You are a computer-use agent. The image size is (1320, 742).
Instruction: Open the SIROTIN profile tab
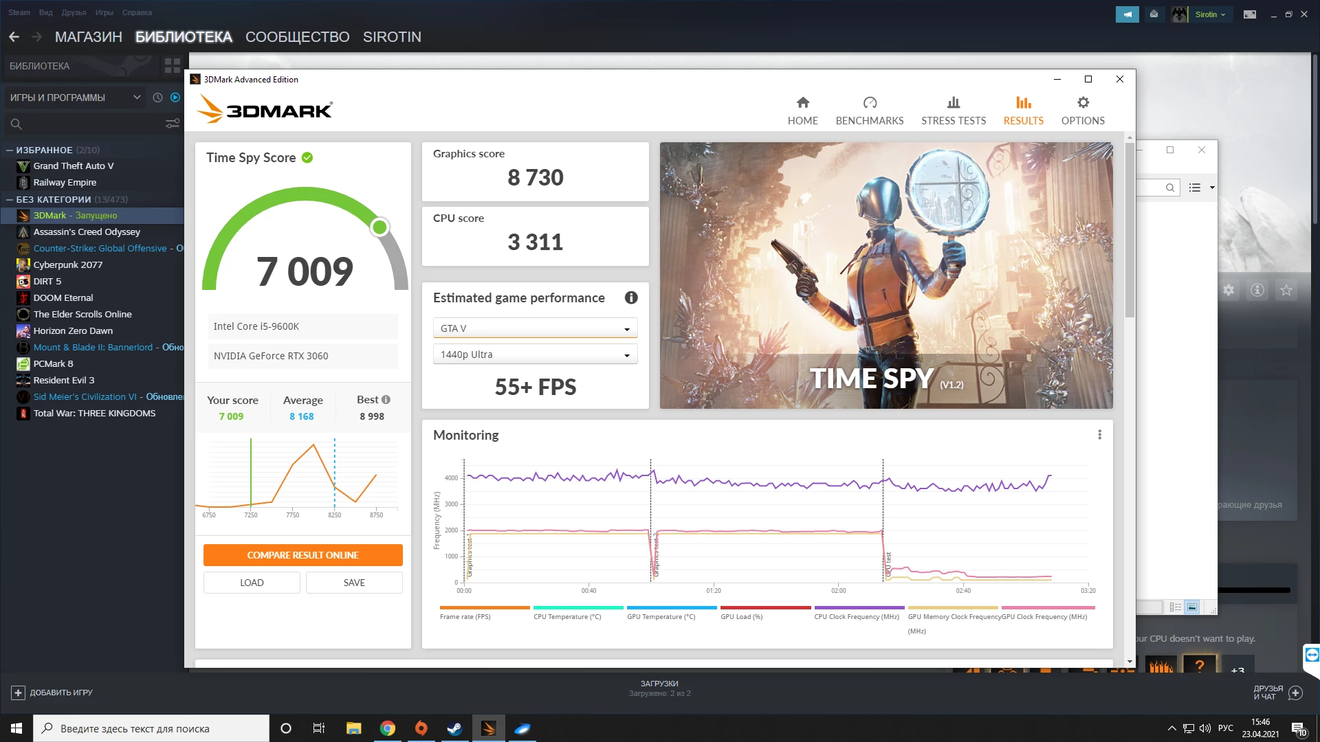[x=392, y=37]
